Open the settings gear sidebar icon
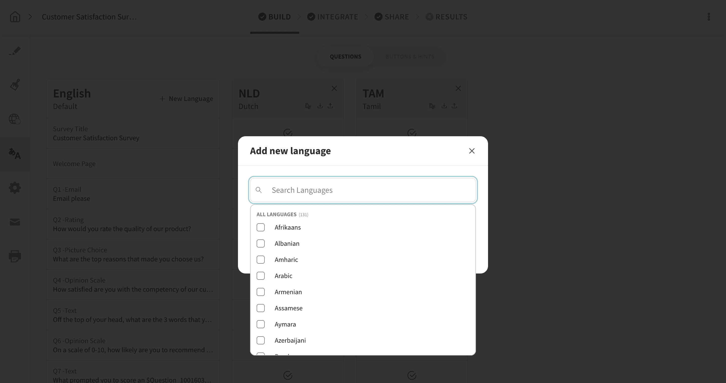The image size is (726, 383). (x=15, y=187)
